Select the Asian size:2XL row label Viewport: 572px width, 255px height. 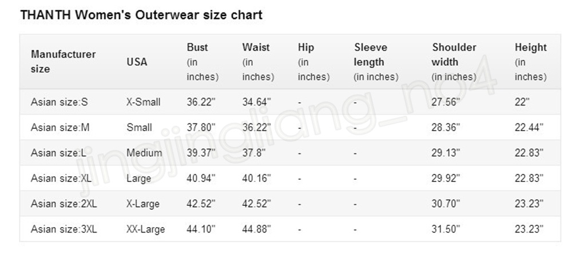click(64, 204)
